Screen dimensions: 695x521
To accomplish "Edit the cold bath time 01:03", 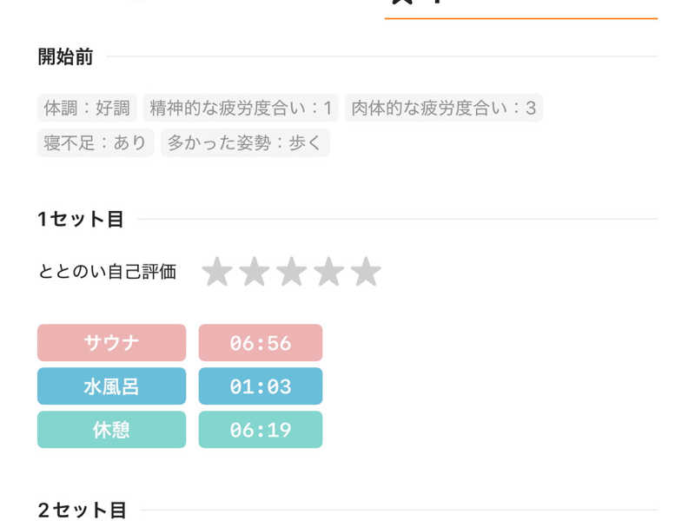I will pos(260,386).
